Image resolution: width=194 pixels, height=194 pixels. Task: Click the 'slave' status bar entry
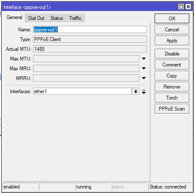[x=130, y=187]
